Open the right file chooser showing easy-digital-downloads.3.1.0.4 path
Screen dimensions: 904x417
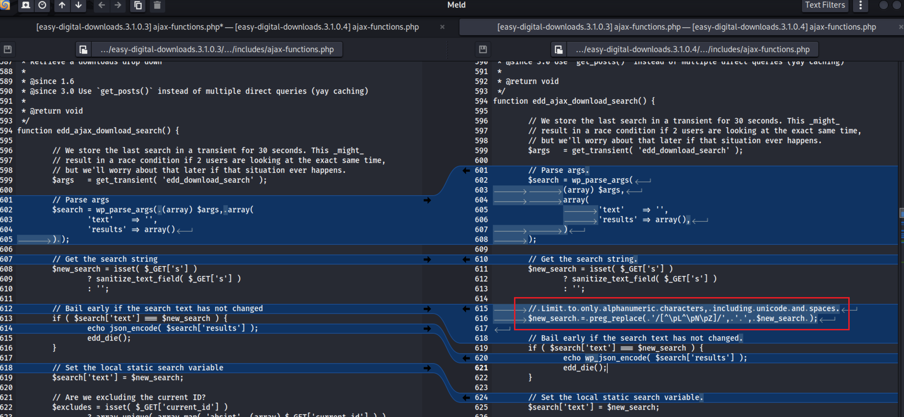(692, 49)
